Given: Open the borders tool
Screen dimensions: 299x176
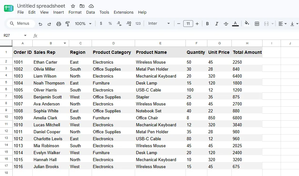Looking at the screenshot, I should (x=257, y=24).
